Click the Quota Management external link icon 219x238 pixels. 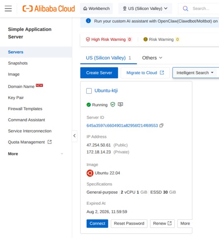(x=49, y=142)
